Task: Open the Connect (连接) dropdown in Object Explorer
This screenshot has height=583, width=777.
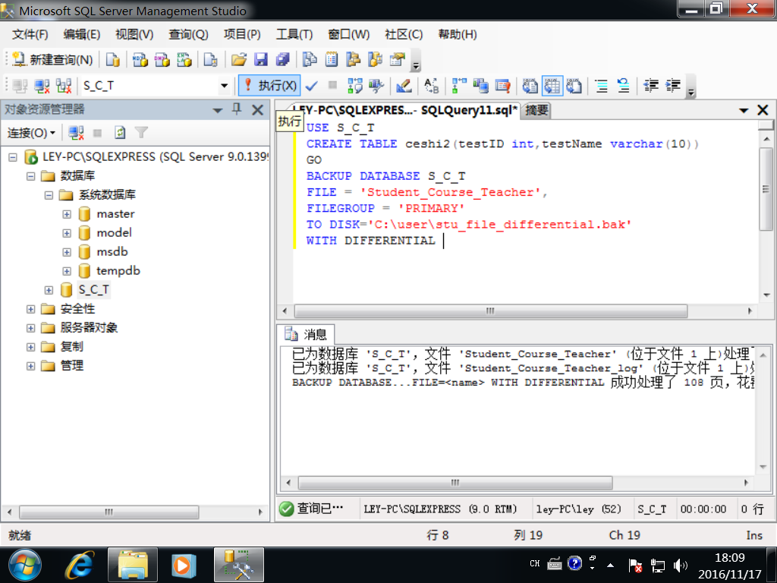Action: coord(31,133)
